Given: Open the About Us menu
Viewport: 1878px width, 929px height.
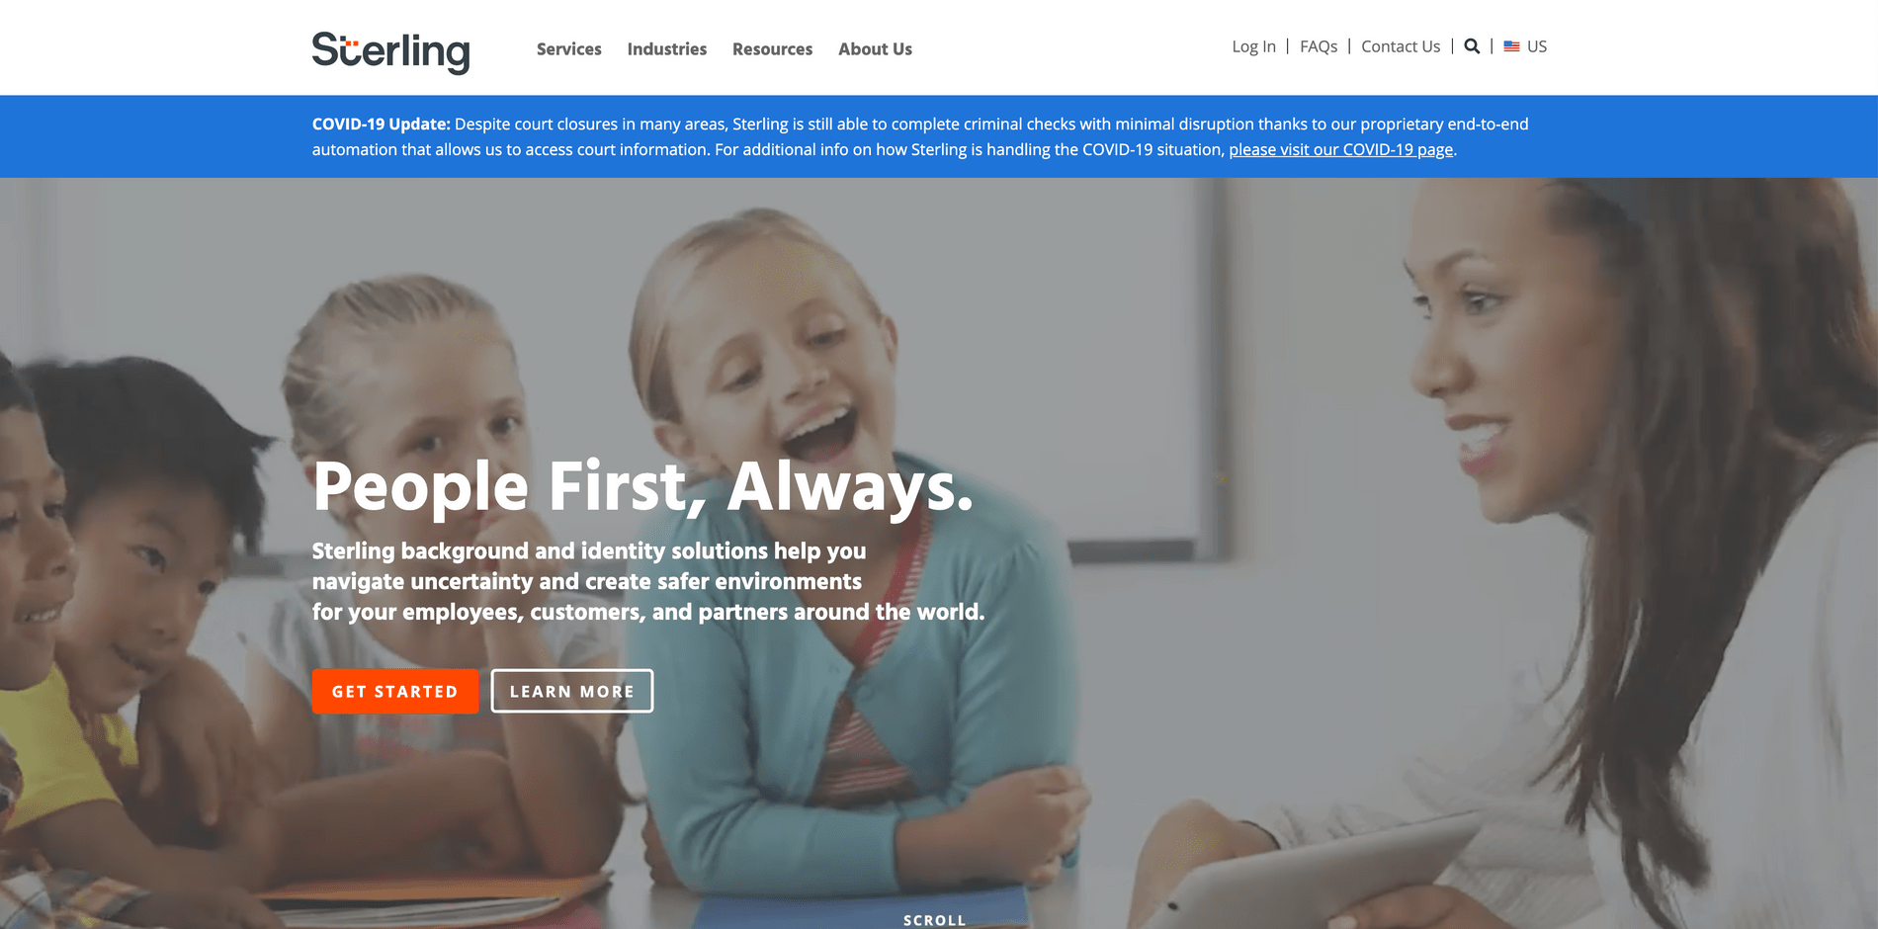Looking at the screenshot, I should 875,49.
